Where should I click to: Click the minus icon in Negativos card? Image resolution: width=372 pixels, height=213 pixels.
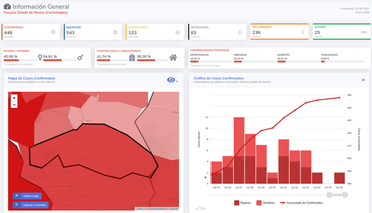click(x=116, y=32)
